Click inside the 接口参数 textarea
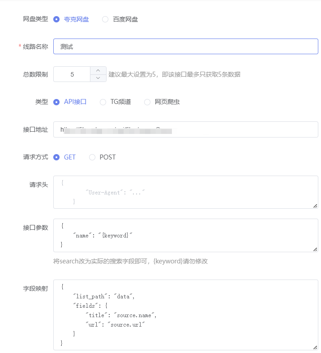Screen dimensions: 321x353 [185, 236]
